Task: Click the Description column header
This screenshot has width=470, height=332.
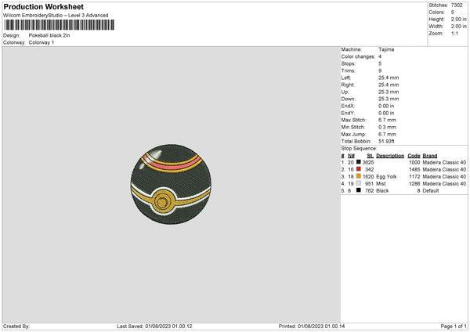Action: (390, 155)
